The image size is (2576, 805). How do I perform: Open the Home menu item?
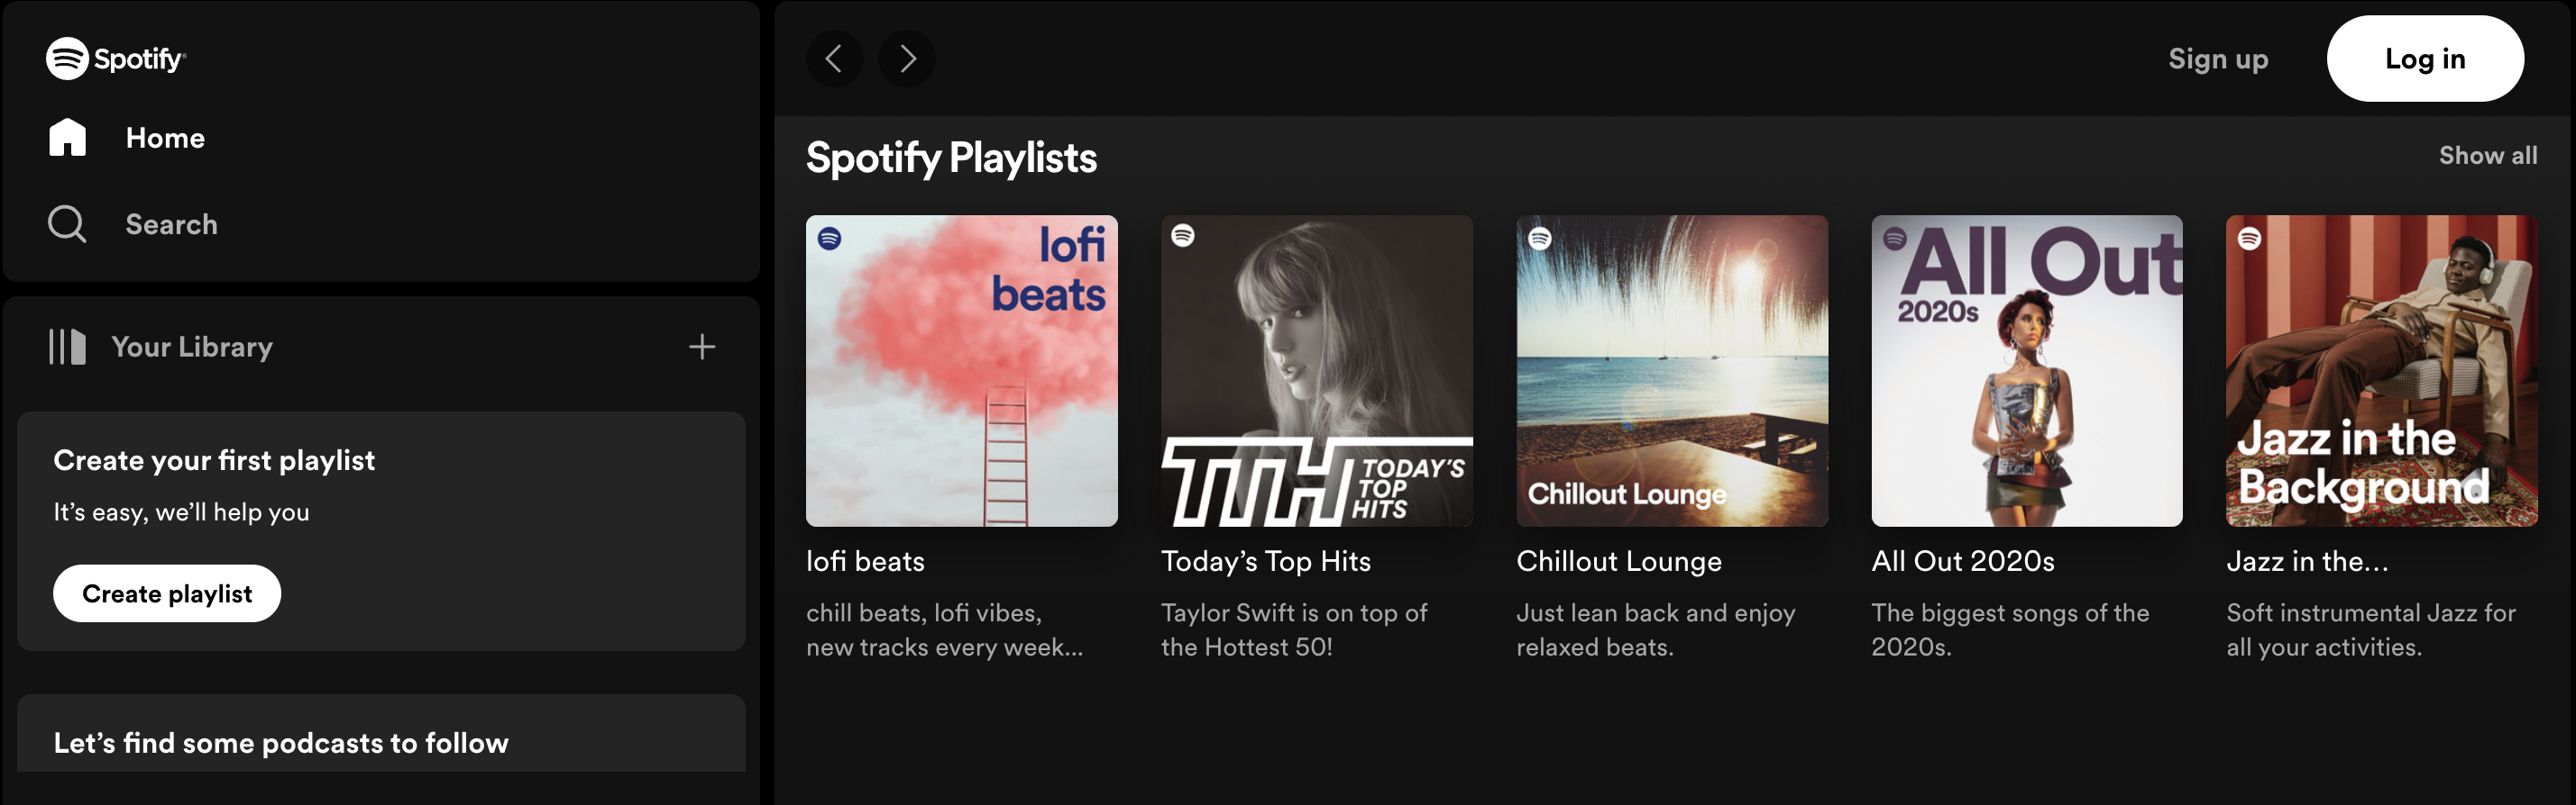tap(165, 138)
